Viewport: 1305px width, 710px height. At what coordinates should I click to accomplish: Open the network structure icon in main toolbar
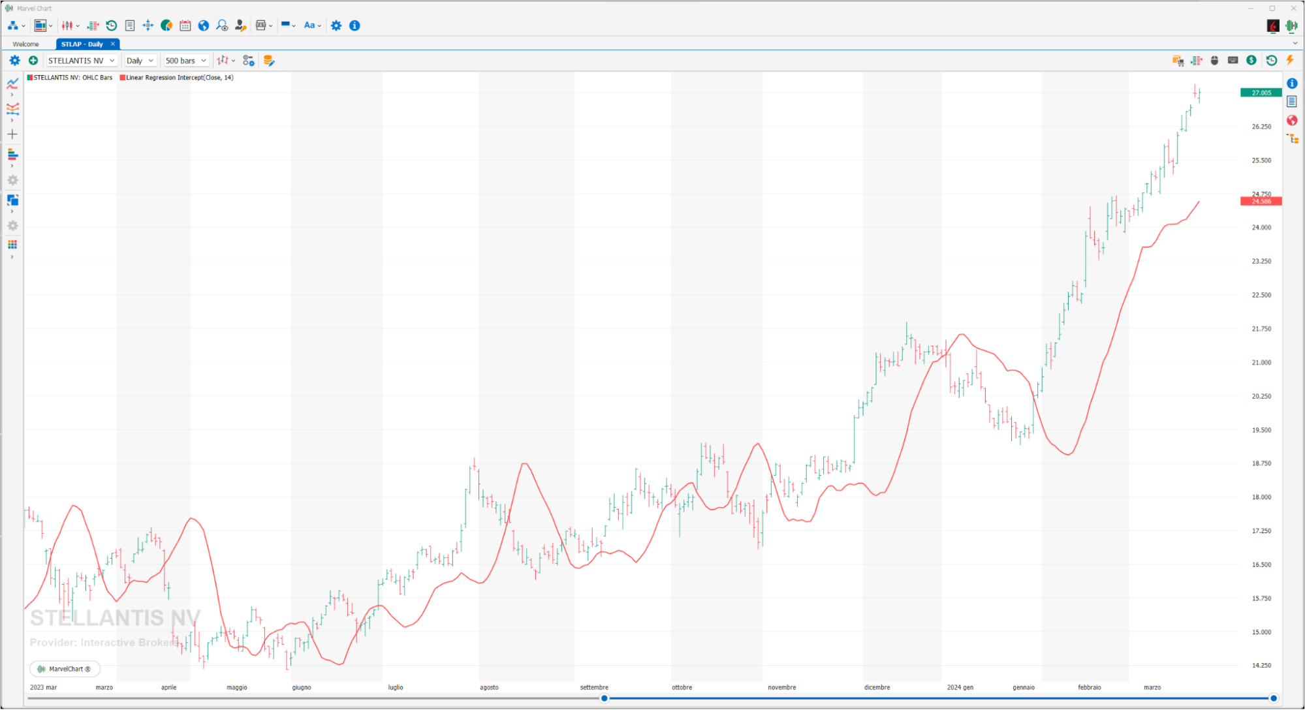(12, 25)
